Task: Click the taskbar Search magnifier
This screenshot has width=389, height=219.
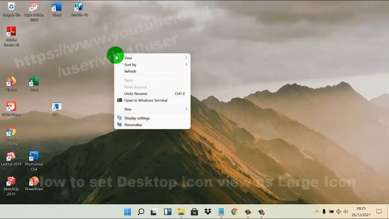Action: 141,212
